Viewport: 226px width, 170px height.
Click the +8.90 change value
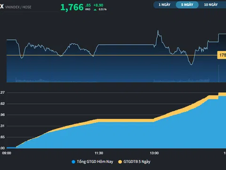98,5
